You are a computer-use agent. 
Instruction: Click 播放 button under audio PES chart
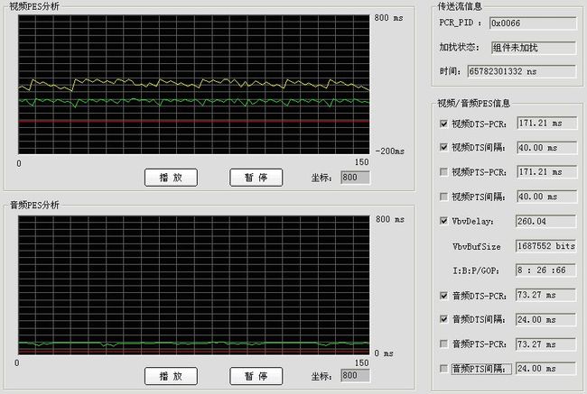pos(171,376)
